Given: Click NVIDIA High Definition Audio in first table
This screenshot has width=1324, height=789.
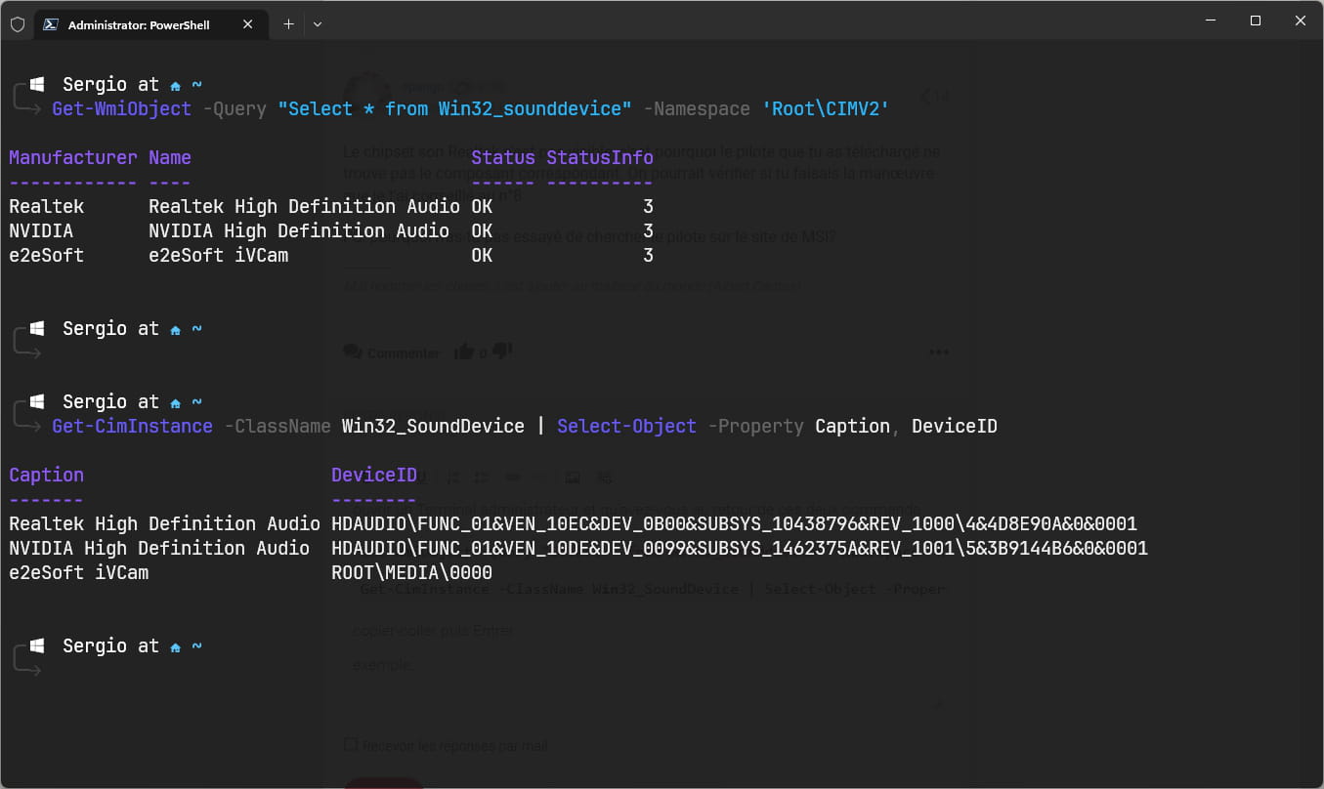Looking at the screenshot, I should (x=299, y=230).
